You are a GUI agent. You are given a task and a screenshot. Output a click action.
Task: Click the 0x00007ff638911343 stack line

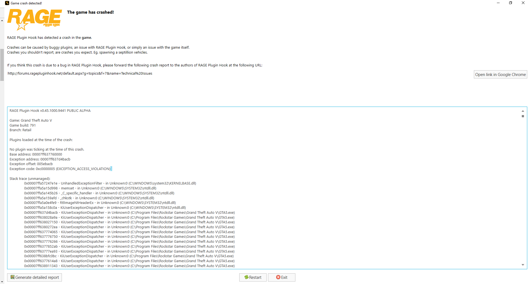(129, 266)
